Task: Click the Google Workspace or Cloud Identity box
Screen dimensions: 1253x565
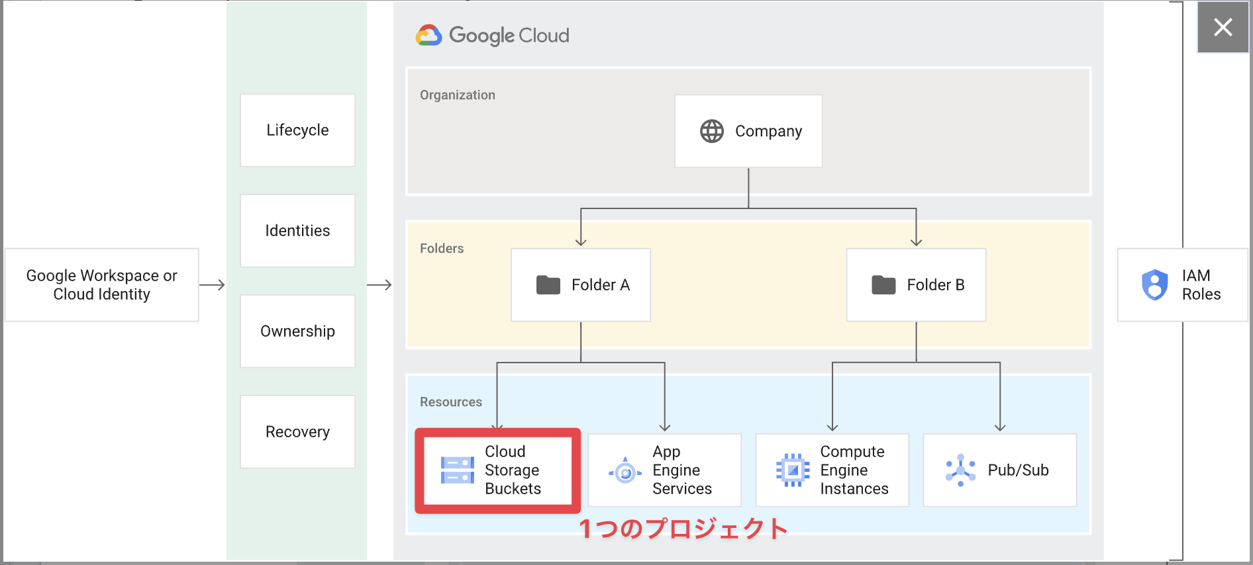Action: coord(102,285)
